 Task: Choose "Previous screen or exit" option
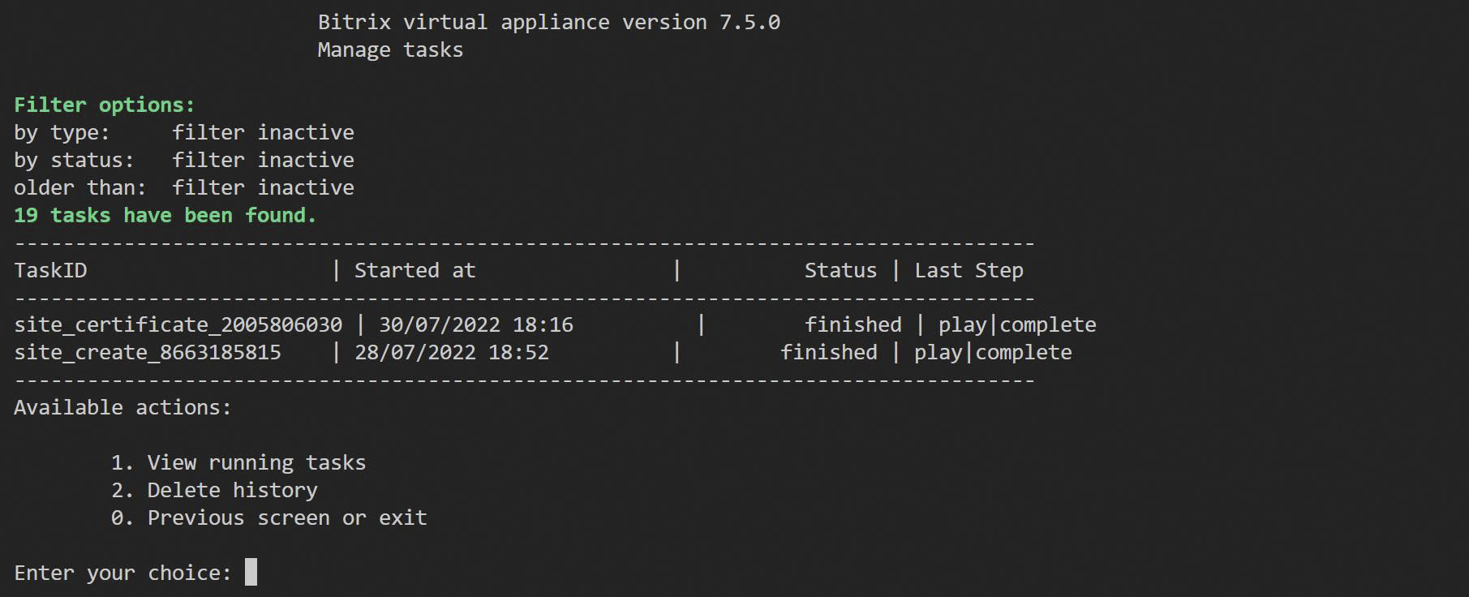pyautogui.click(x=286, y=518)
